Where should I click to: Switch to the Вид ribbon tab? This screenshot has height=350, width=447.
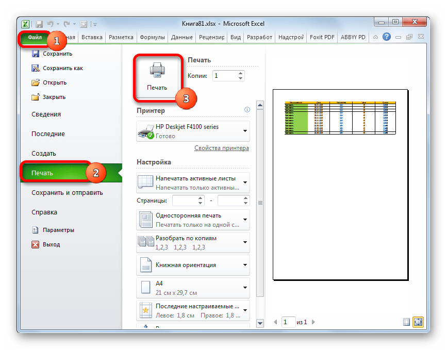pyautogui.click(x=236, y=37)
